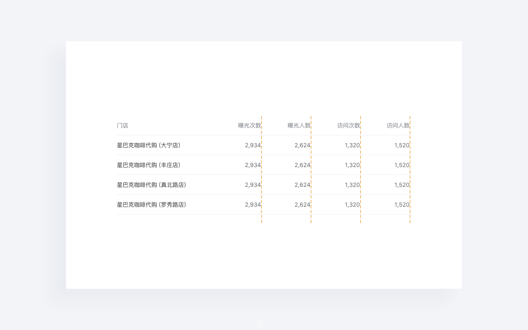Click 1,320 in the 大宁店 row
The width and height of the screenshot is (528, 330).
tap(352, 145)
